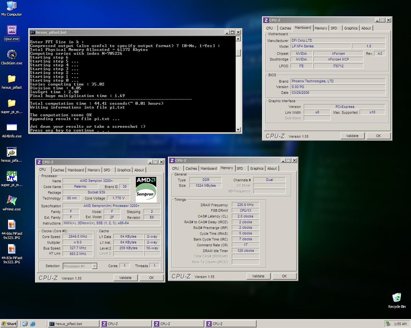
Task: Click the FSB:DRAM value CPU/13
Action: [245, 210]
